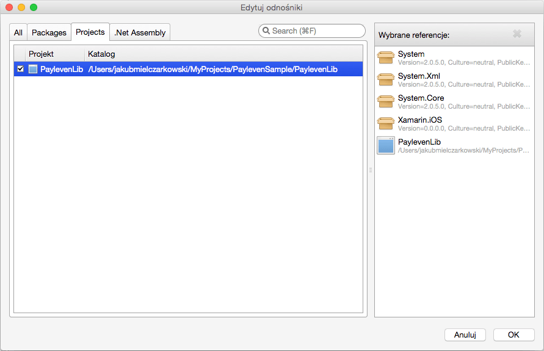Click the Version=0.0.0.0 detail under Xamarin.iOS

(464, 128)
